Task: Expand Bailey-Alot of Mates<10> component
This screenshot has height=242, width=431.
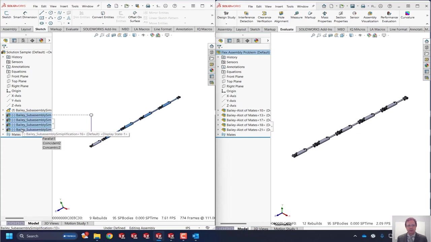Action: pyautogui.click(x=218, y=110)
